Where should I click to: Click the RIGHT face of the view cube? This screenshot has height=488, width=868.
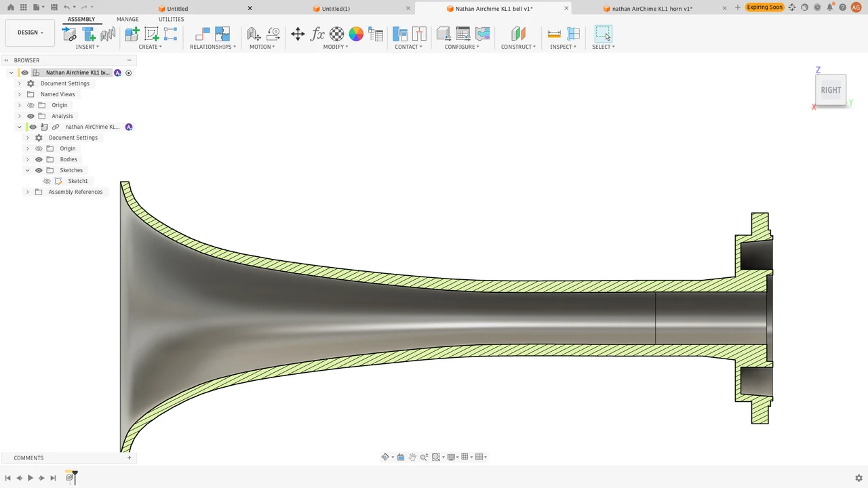click(831, 90)
